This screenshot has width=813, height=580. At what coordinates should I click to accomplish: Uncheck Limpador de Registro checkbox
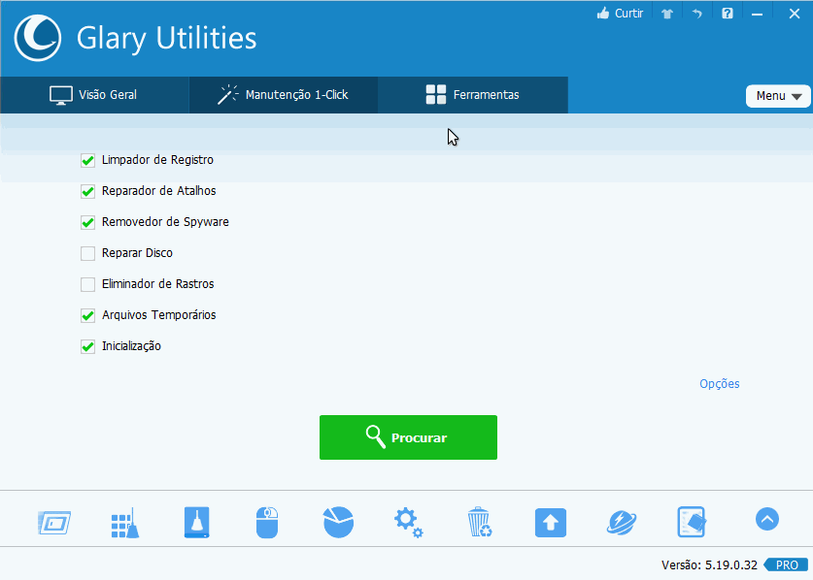(87, 161)
